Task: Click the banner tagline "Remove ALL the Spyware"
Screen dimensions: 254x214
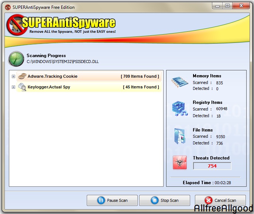Action: (73, 32)
